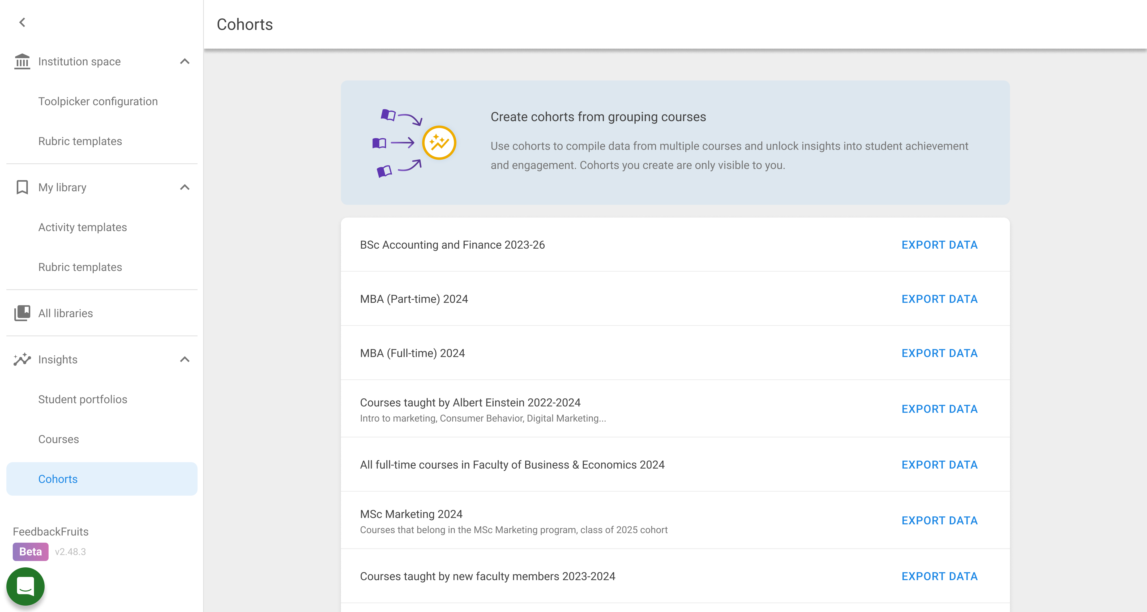Click the Institution space label
The image size is (1147, 612).
[79, 61]
